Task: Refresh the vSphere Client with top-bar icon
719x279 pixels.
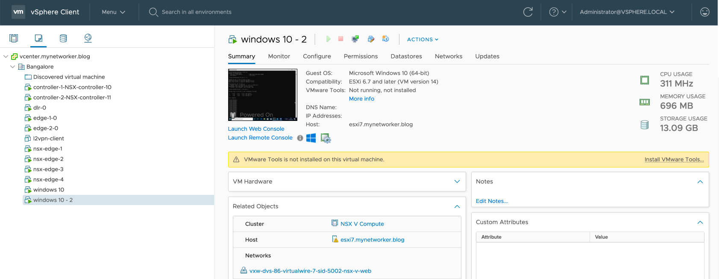Action: click(x=528, y=12)
